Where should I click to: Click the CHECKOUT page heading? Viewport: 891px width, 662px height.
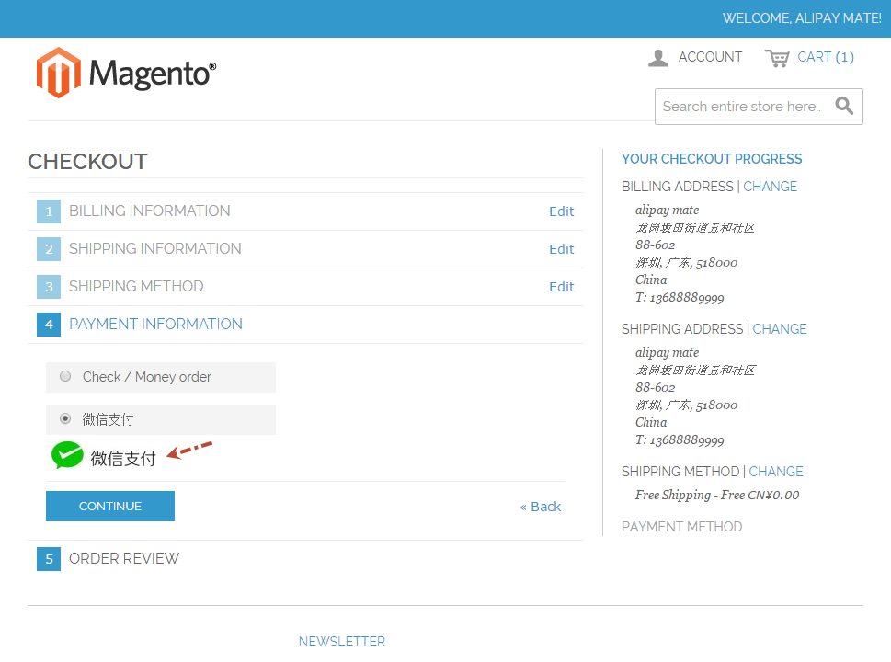(x=87, y=162)
